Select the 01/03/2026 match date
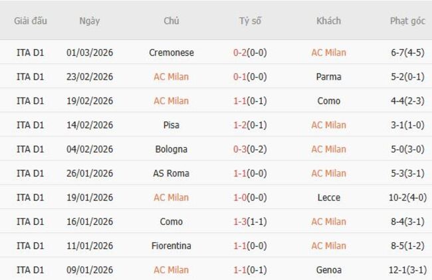432x280 pixels. 90,52
